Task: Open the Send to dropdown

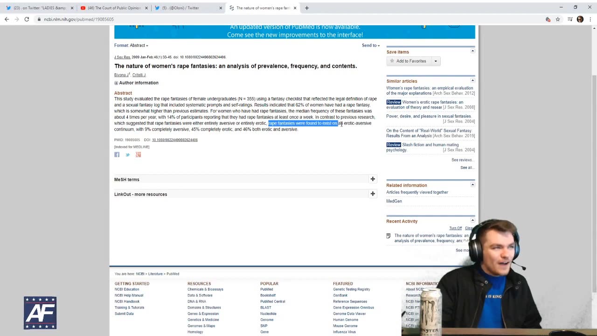Action: coord(371,45)
